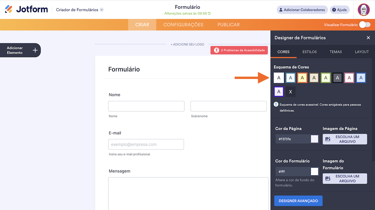The image size is (375, 210).
Task: Switch to the ESTILOS tab
Action: pyautogui.click(x=310, y=52)
